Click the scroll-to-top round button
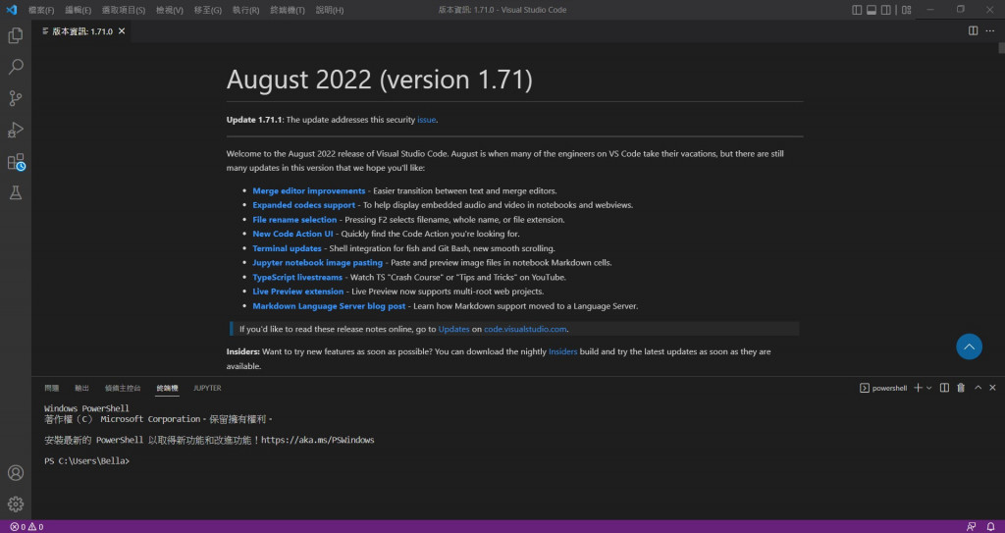The width and height of the screenshot is (1005, 533). click(x=969, y=346)
